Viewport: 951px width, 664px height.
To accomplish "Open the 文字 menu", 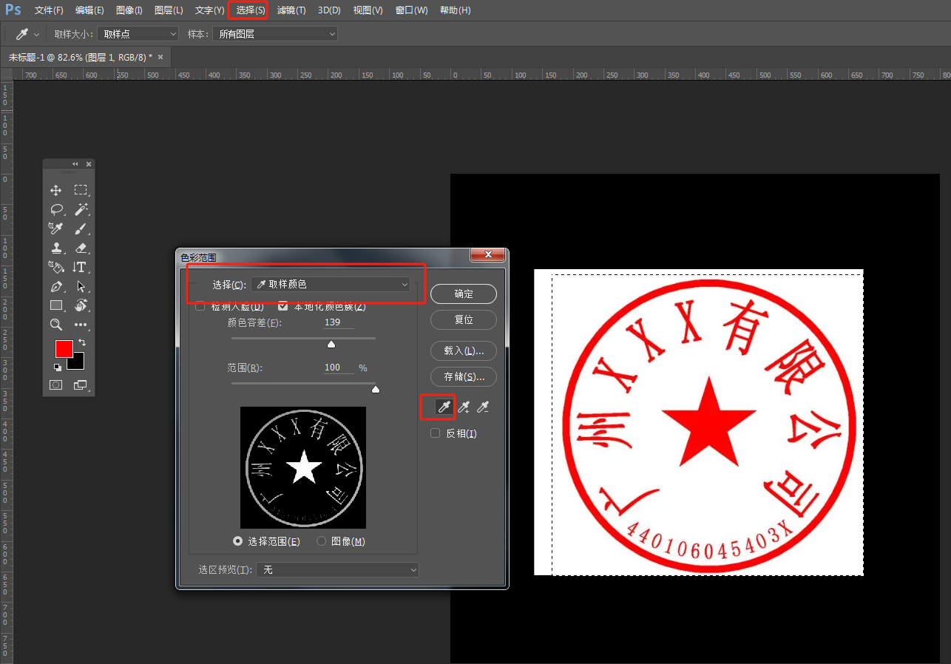I will pos(209,10).
